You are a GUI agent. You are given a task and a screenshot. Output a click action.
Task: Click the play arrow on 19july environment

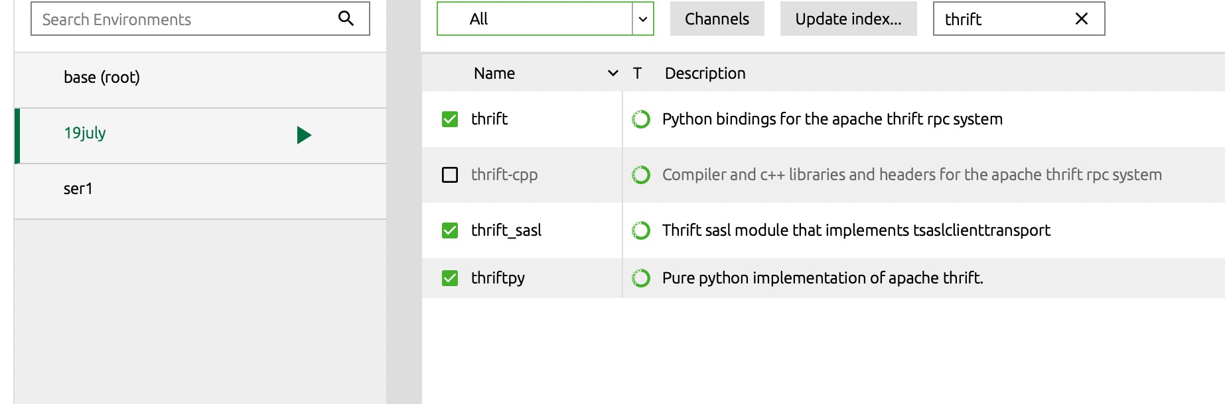click(304, 135)
